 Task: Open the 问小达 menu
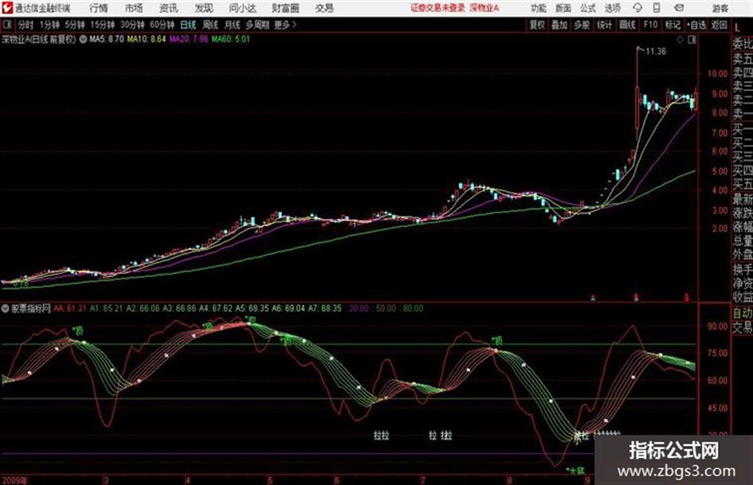point(242,8)
